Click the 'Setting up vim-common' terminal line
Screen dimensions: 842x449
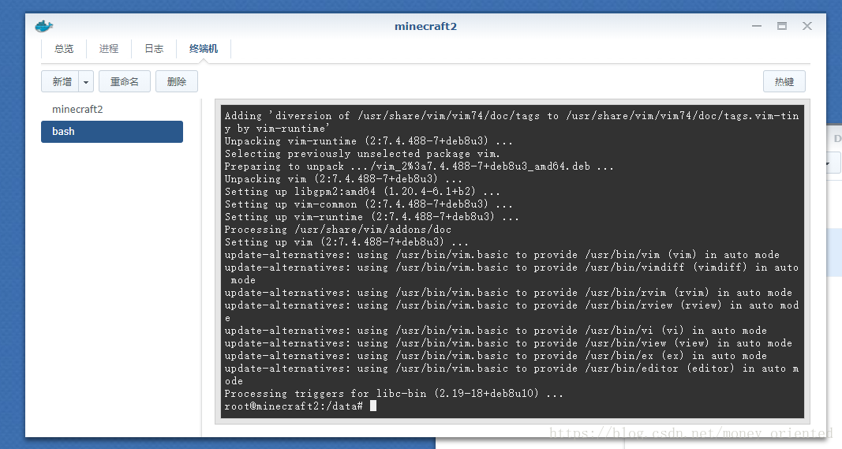tap(369, 204)
